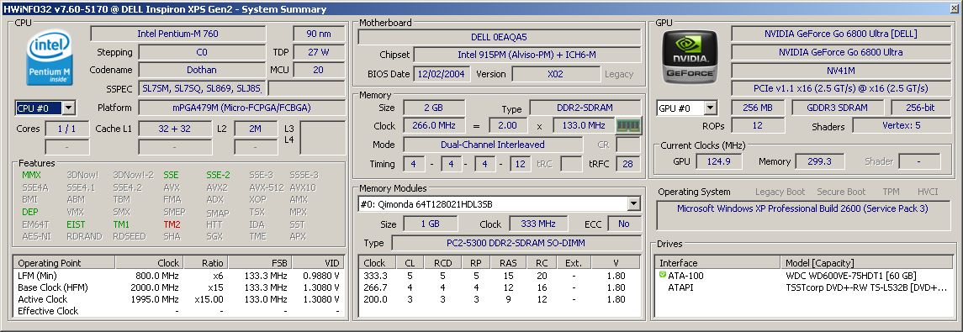This screenshot has height=332, width=963.
Task: Click the C0 stepping value
Action: (202, 52)
